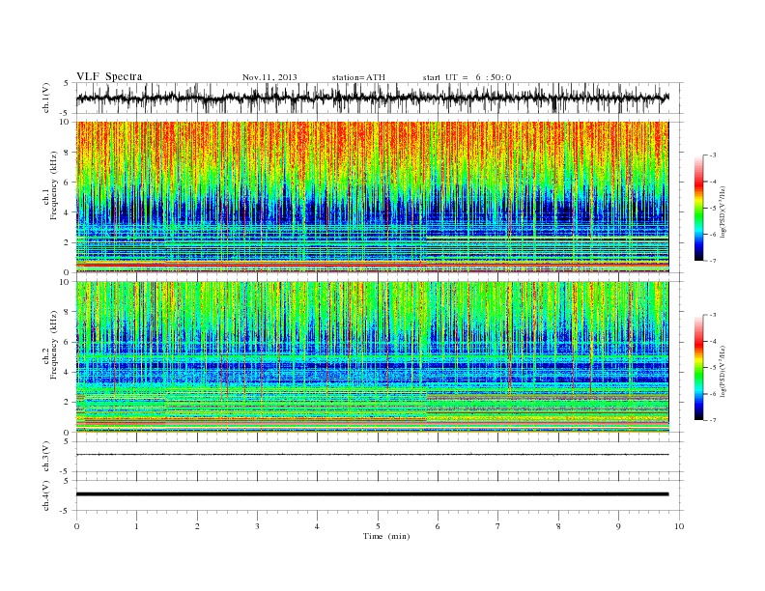765x591 pixels.
Task: Click the ch.1 waveform trace plot
Action: 372,98
